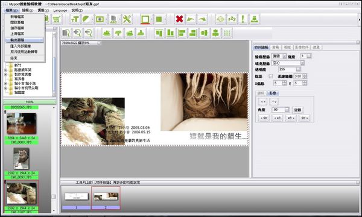Select cat photo thumbnail labeled 3264 x 2448

21,123
